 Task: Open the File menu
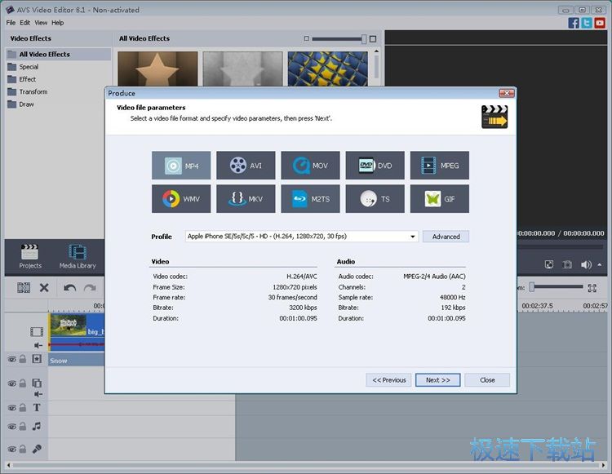coord(11,23)
